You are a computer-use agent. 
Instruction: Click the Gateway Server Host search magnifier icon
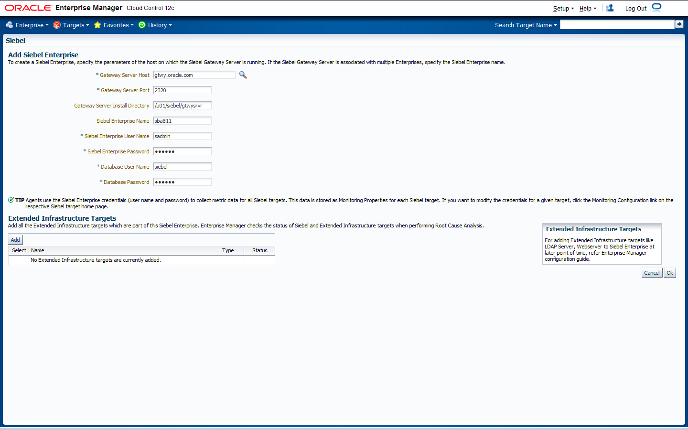243,75
